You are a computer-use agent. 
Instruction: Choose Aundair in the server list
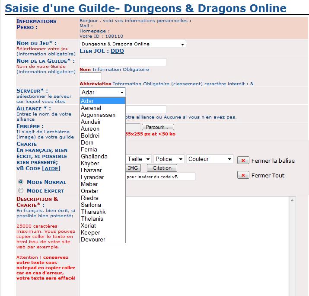point(102,122)
